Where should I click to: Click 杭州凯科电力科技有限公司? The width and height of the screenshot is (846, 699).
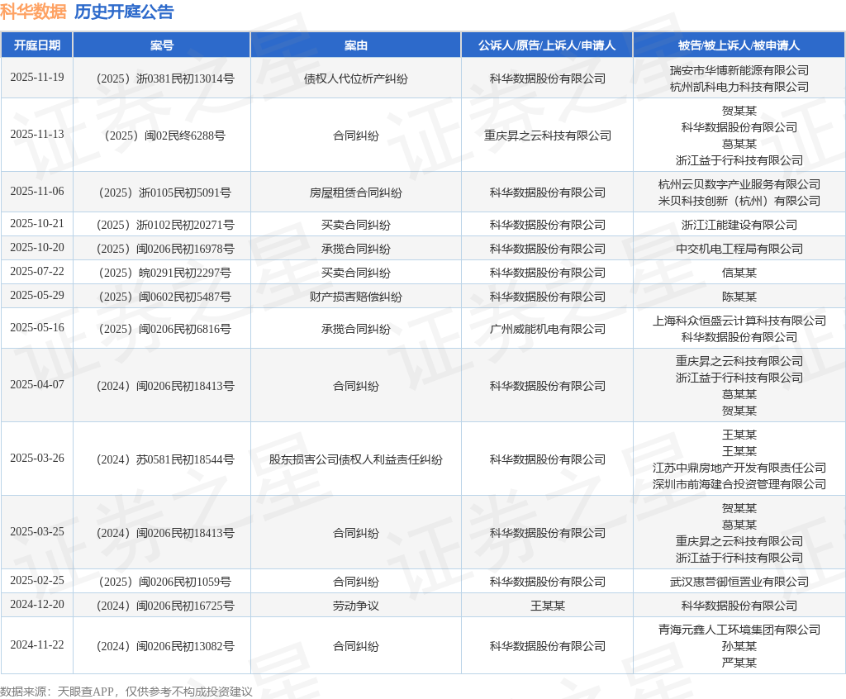point(739,87)
